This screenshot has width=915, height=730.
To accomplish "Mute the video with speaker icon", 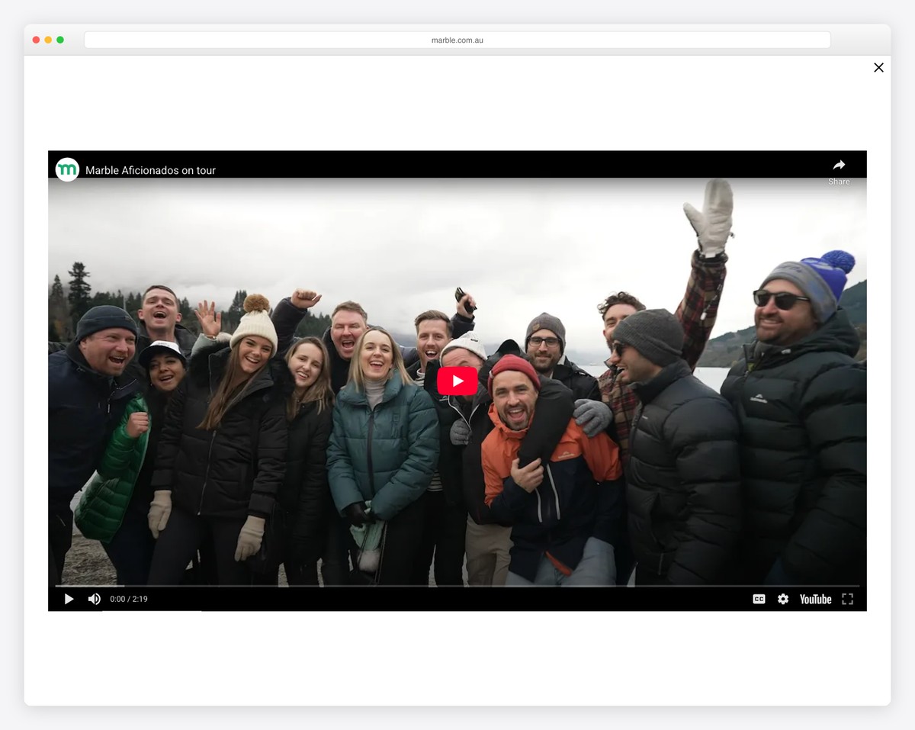I will coord(94,600).
